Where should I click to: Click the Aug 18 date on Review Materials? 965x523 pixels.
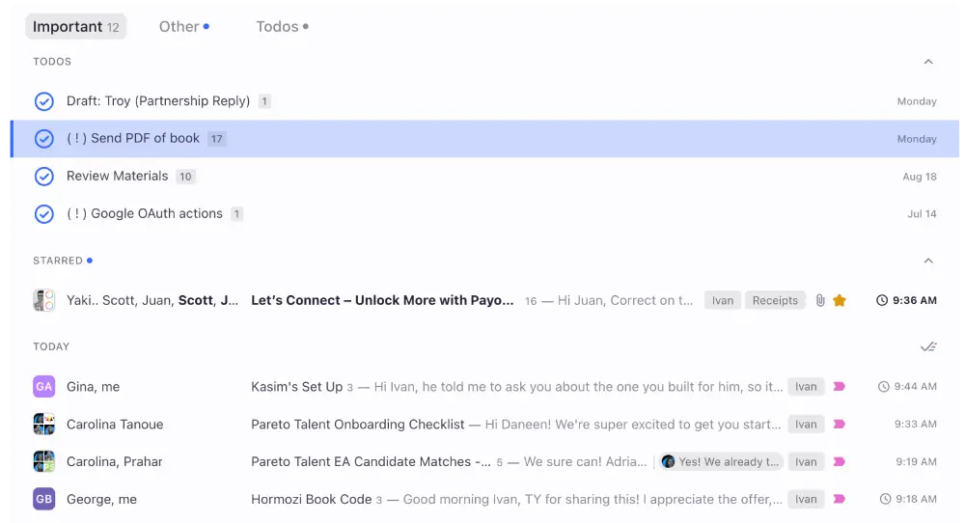point(920,177)
